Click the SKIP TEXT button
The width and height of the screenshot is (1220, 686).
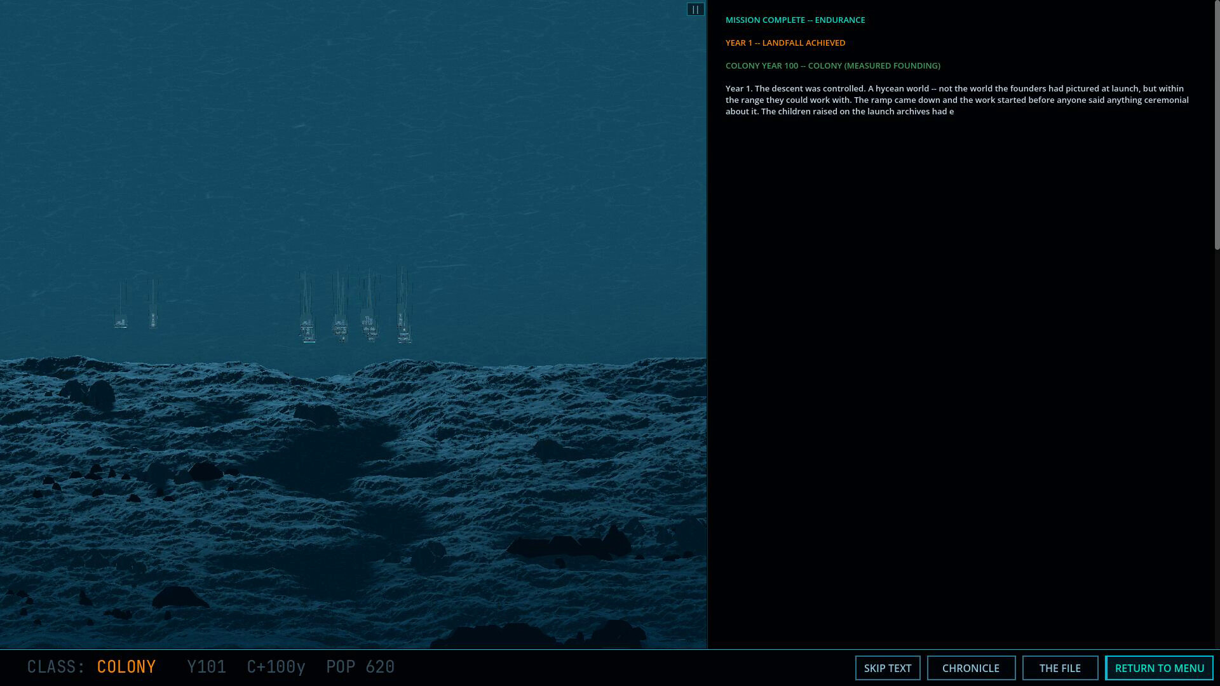click(x=888, y=668)
